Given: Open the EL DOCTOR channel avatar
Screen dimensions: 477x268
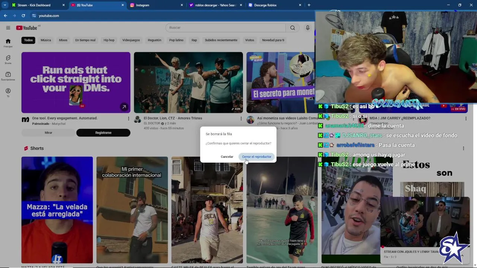Looking at the screenshot, I should [138, 119].
